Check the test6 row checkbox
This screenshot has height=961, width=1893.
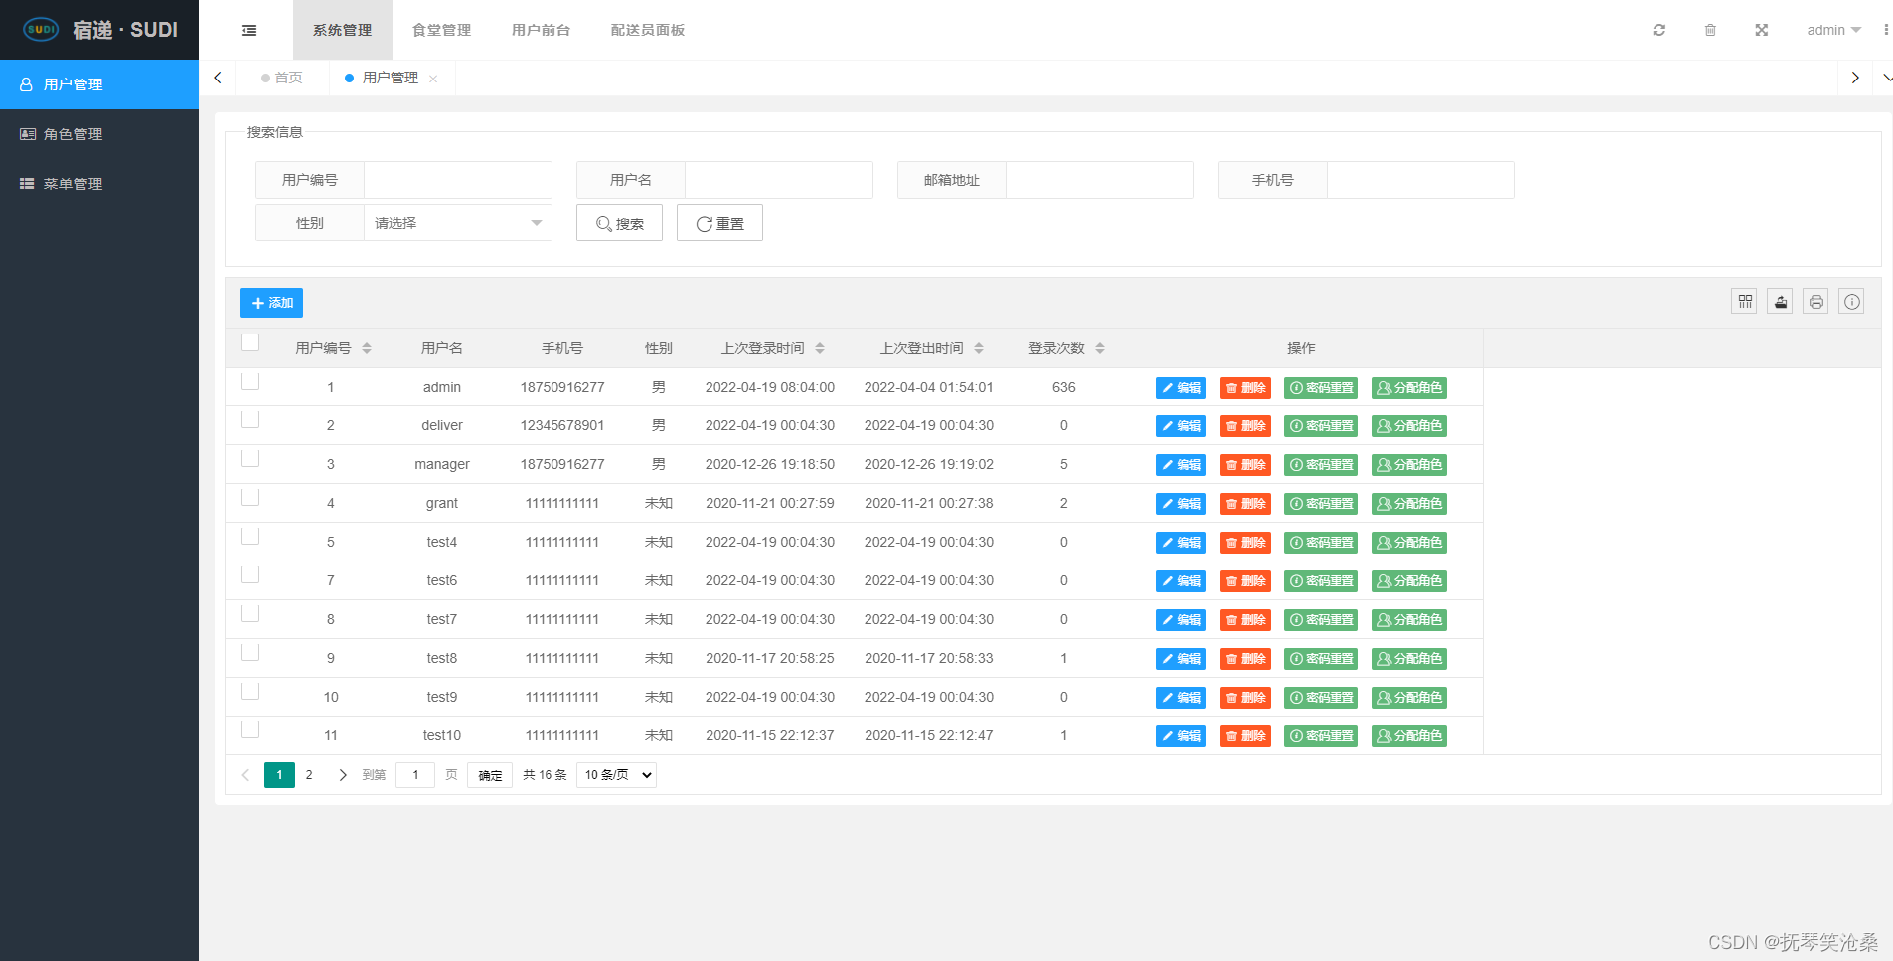250,574
